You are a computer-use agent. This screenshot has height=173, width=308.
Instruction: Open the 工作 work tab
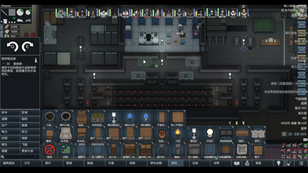pos(32,163)
